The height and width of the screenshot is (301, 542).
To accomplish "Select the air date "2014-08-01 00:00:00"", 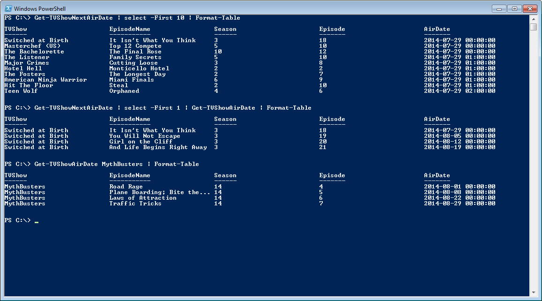I will [x=460, y=187].
